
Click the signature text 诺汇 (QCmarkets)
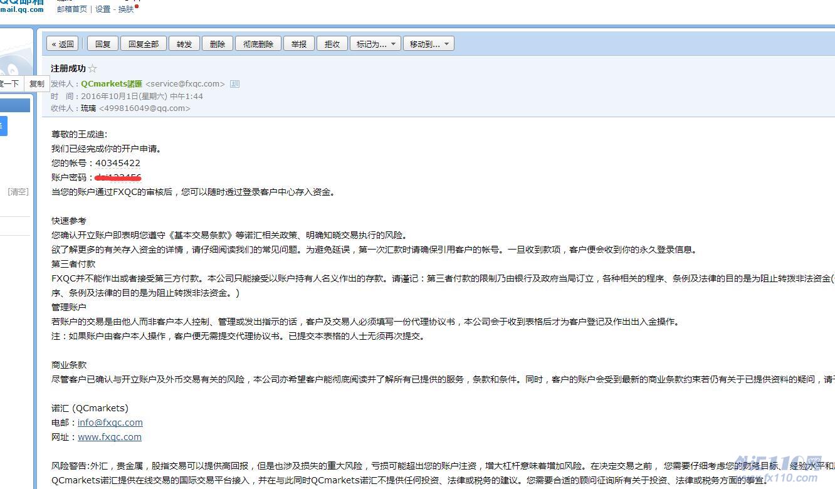90,408
